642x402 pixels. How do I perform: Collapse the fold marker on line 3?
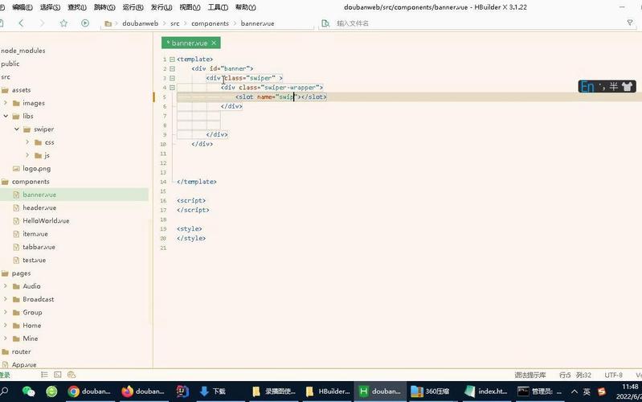point(172,78)
